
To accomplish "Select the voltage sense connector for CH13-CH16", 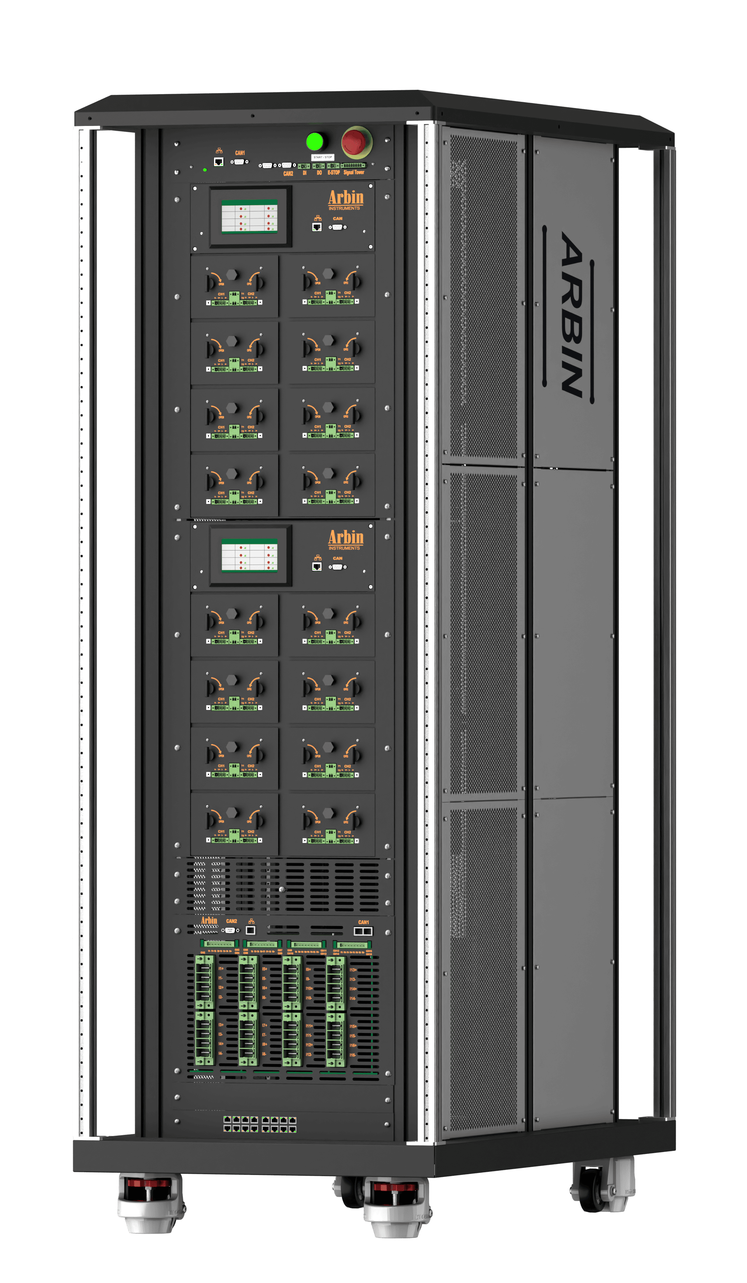I will 352,945.
